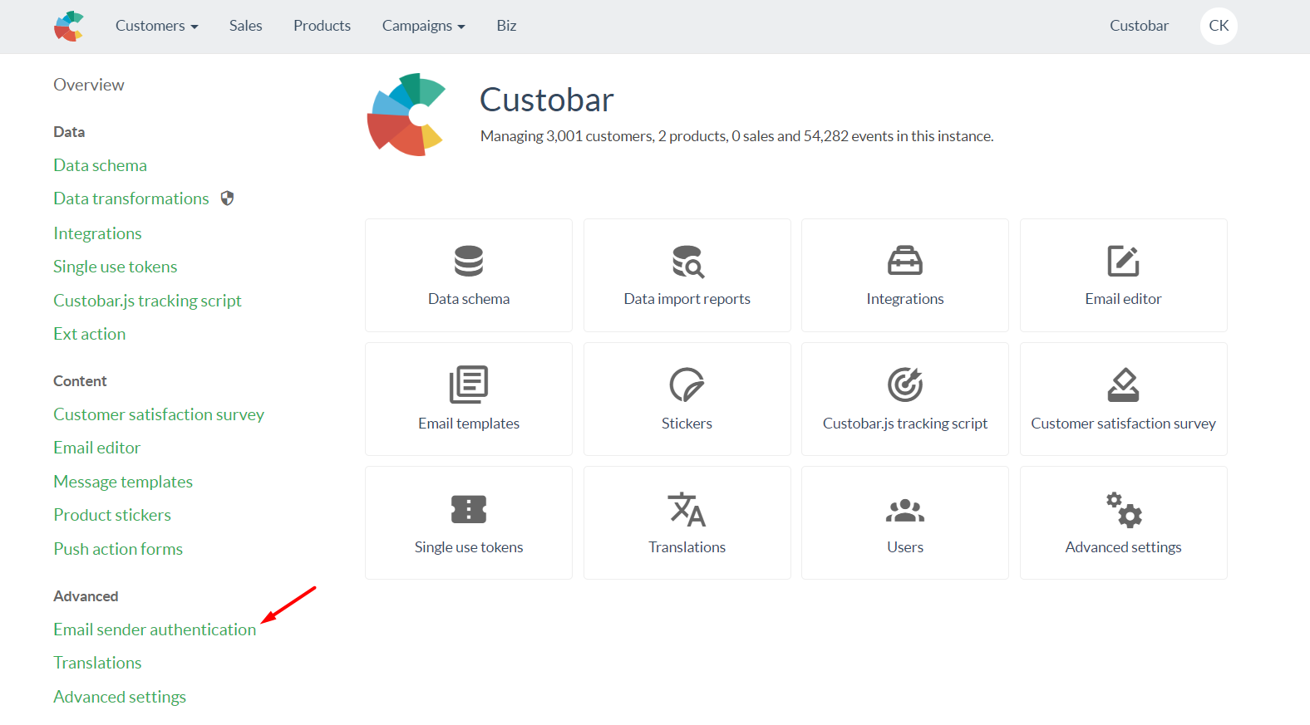Open Product stickers sidebar link
This screenshot has height=725, width=1310.
[112, 515]
